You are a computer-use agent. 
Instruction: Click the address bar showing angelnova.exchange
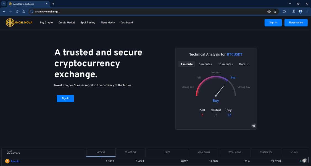click(x=47, y=11)
